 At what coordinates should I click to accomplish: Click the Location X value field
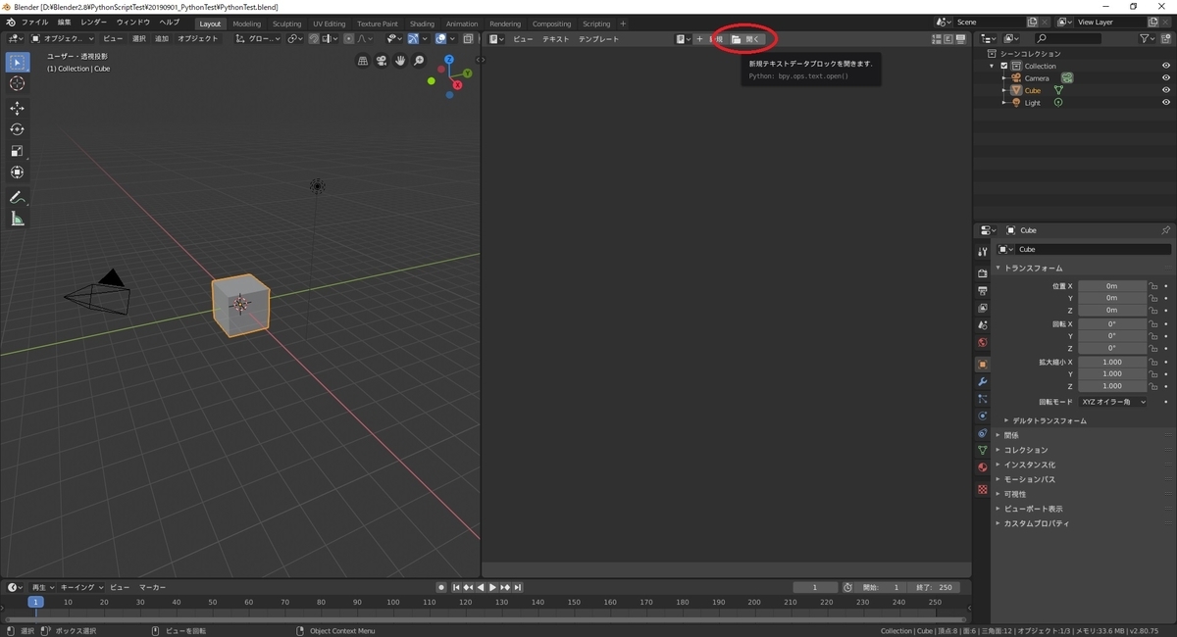tap(1112, 286)
